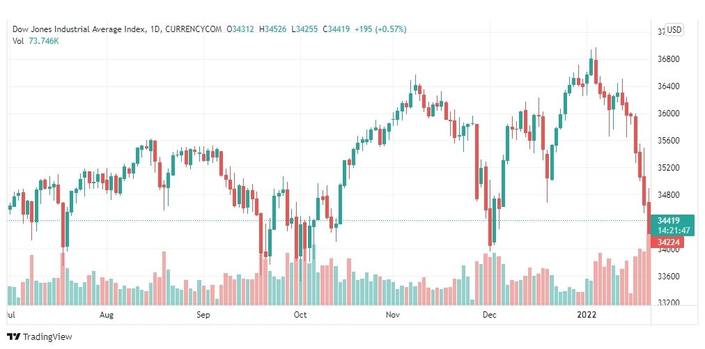Image resolution: width=705 pixels, height=349 pixels.
Task: Click the +195 (+0.57%) change value
Action: (x=380, y=29)
